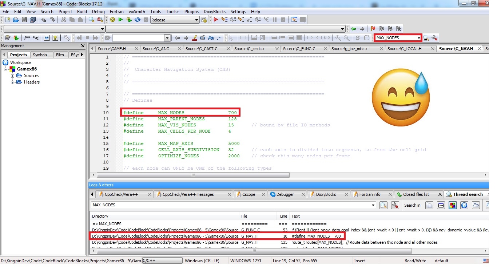
Task: Click the Rebuild icon
Action: [138, 20]
